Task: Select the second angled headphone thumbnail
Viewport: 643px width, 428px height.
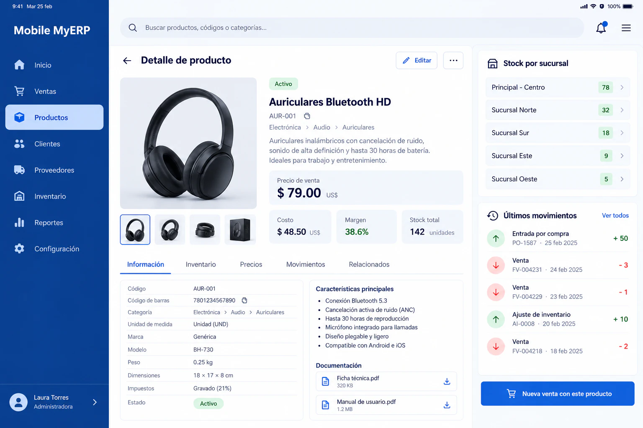Action: pos(170,229)
